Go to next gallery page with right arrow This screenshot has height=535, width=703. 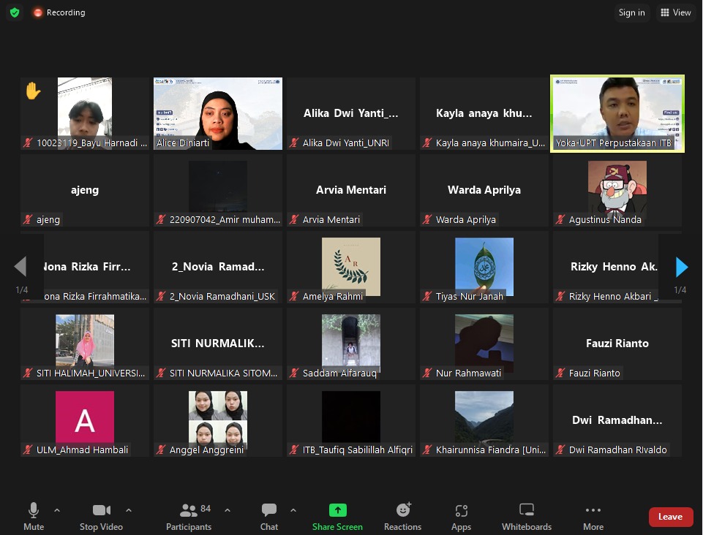pos(682,267)
